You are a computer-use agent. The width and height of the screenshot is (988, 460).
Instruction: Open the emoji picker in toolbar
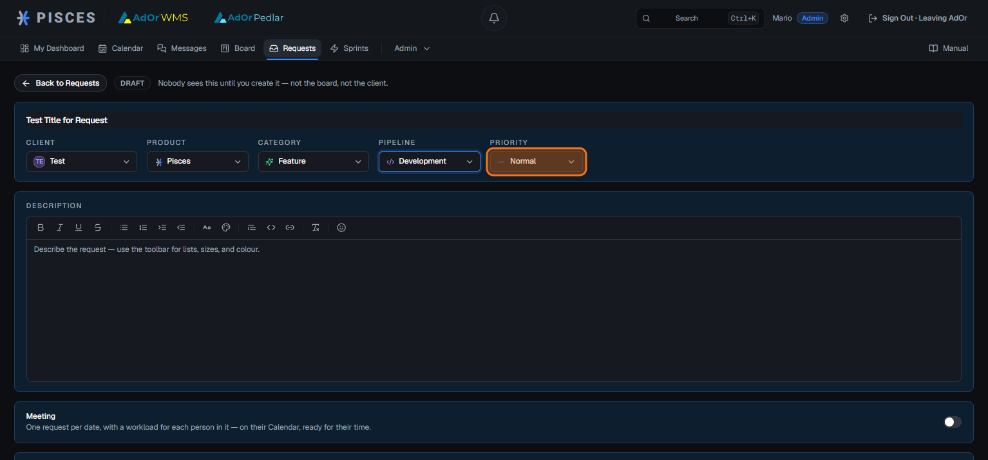click(341, 227)
